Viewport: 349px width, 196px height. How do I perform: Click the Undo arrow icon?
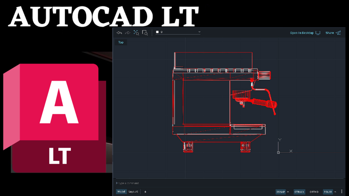tap(119, 33)
